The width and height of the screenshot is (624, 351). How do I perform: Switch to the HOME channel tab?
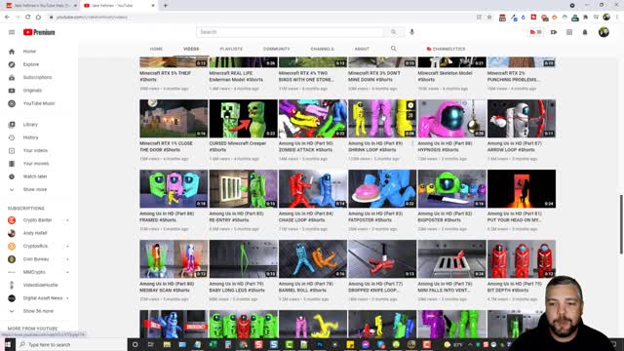(x=156, y=49)
